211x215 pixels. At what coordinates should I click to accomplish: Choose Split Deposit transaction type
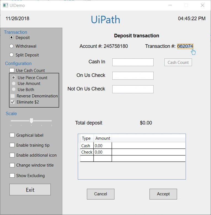tap(12, 55)
